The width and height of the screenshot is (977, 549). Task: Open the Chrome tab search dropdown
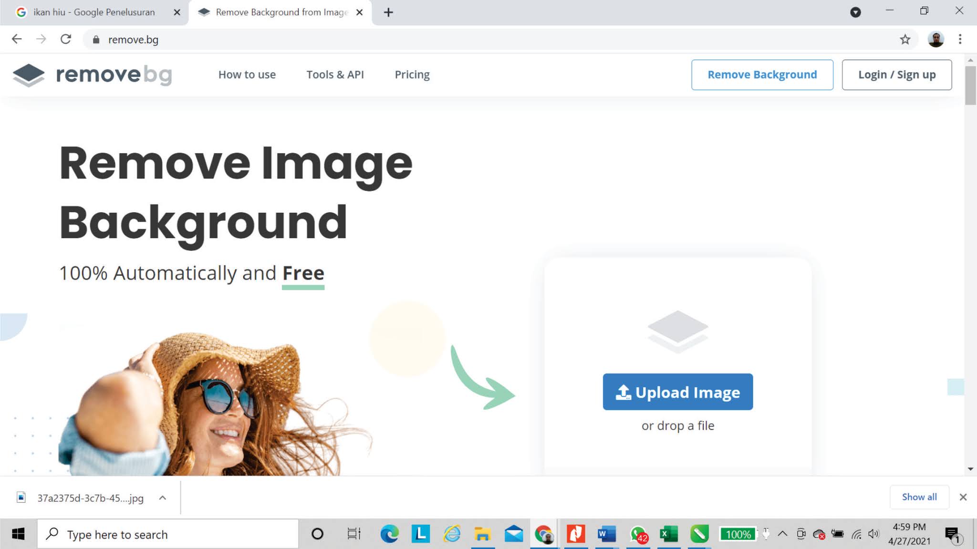855,12
